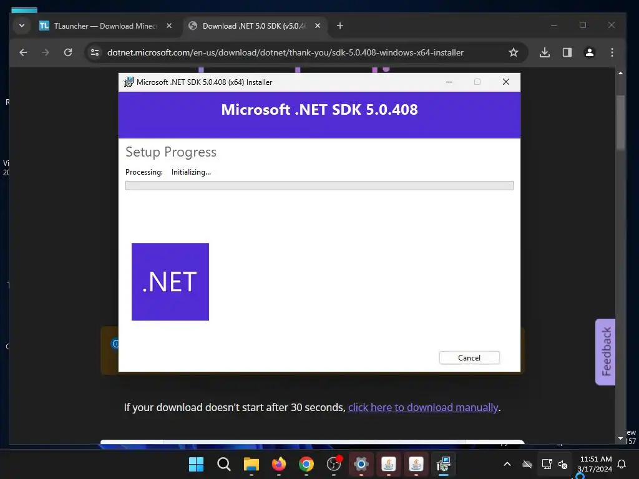Image resolution: width=639 pixels, height=479 pixels.
Task: Click the Setup Progress heading
Action: pos(171,152)
